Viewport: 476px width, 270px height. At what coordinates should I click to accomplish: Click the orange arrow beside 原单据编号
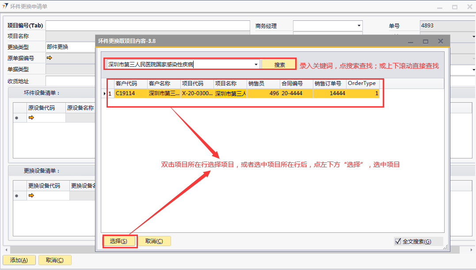(x=49, y=58)
